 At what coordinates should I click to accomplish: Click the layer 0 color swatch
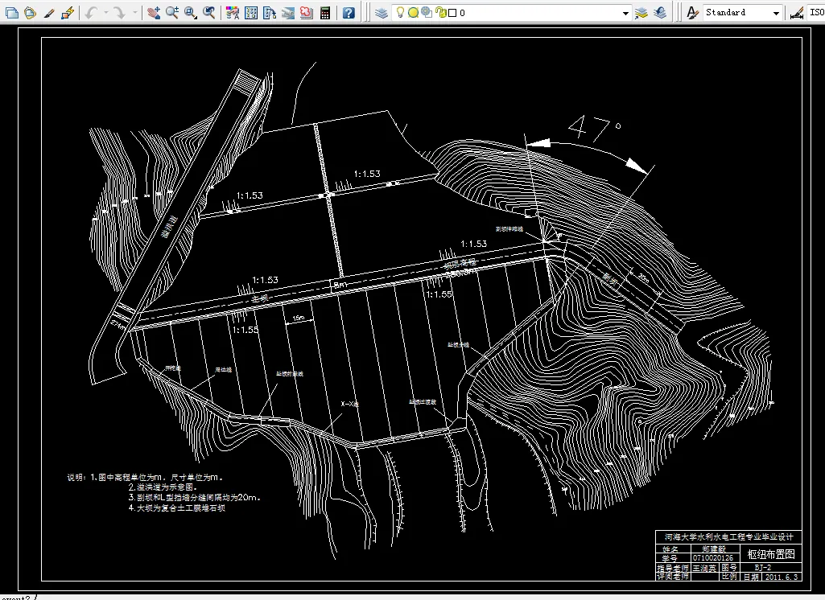pyautogui.click(x=452, y=13)
